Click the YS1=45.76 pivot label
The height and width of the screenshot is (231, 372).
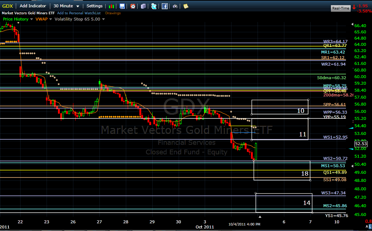pos(336,216)
